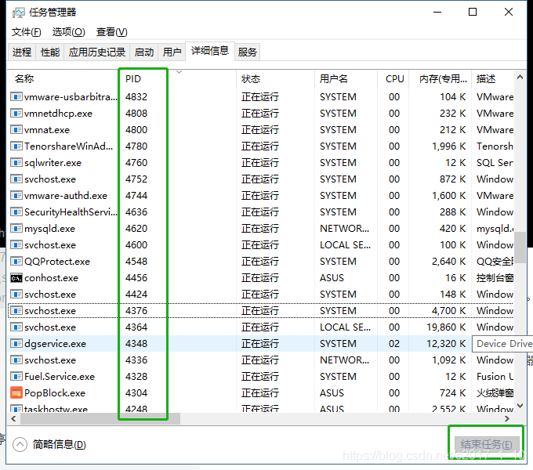The image size is (533, 470).
Task: Select the dgservice.exe process name
Action: pos(55,343)
